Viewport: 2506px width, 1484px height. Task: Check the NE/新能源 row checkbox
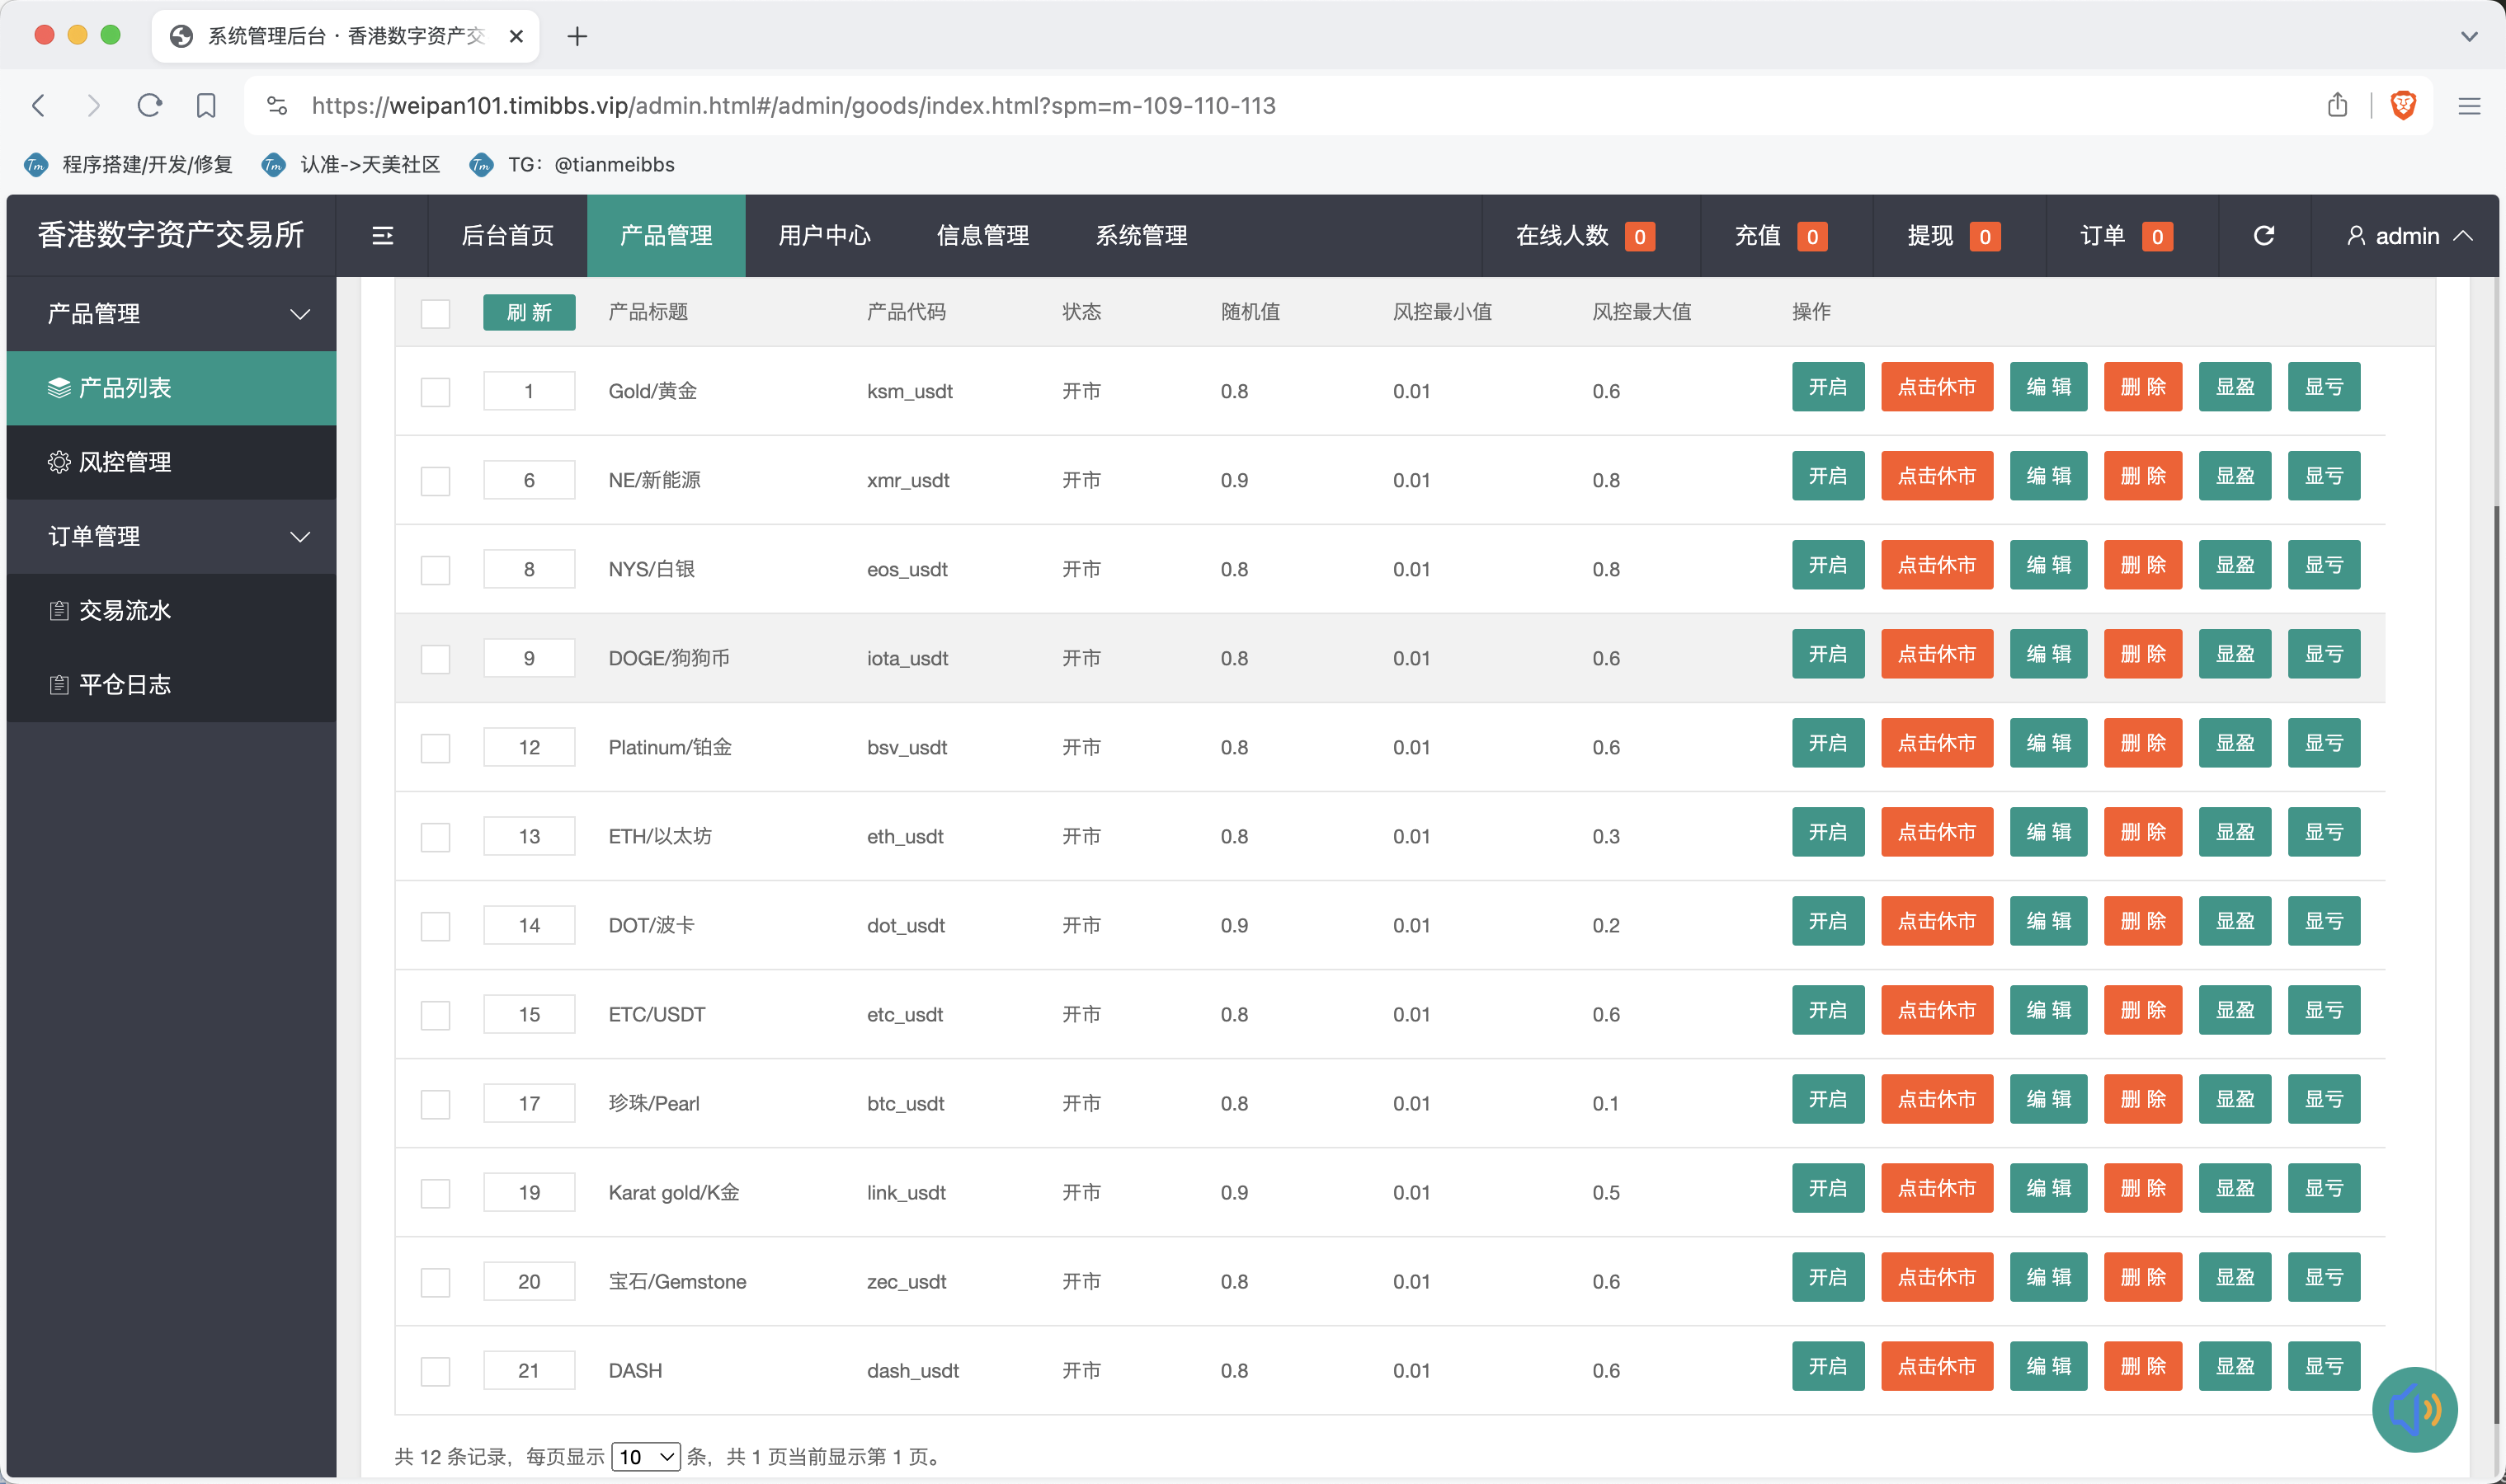436,480
